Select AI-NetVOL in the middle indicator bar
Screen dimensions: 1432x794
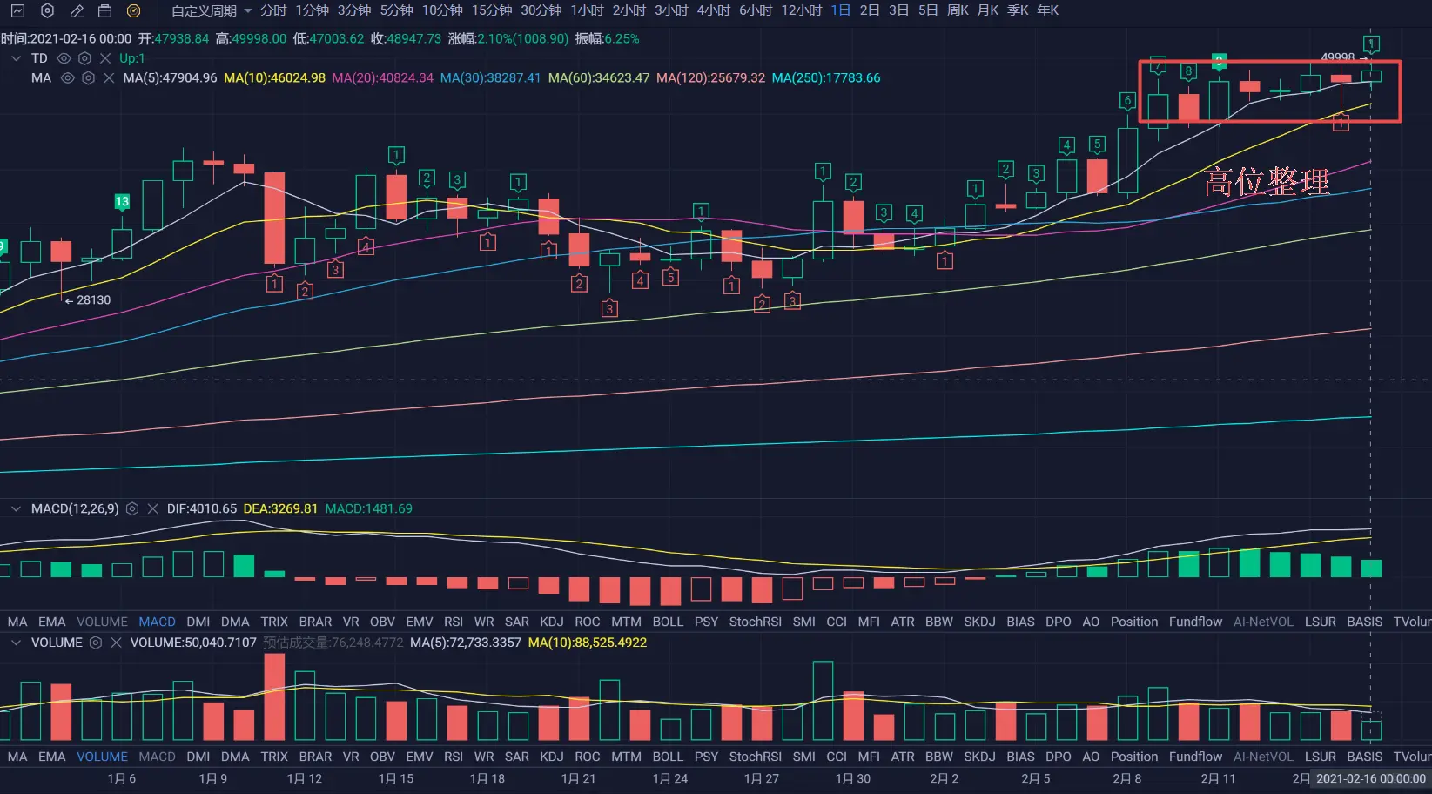[1263, 622]
